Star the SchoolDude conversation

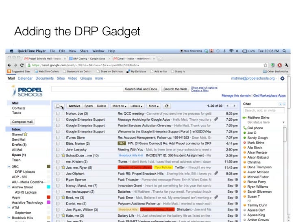click(63, 155)
